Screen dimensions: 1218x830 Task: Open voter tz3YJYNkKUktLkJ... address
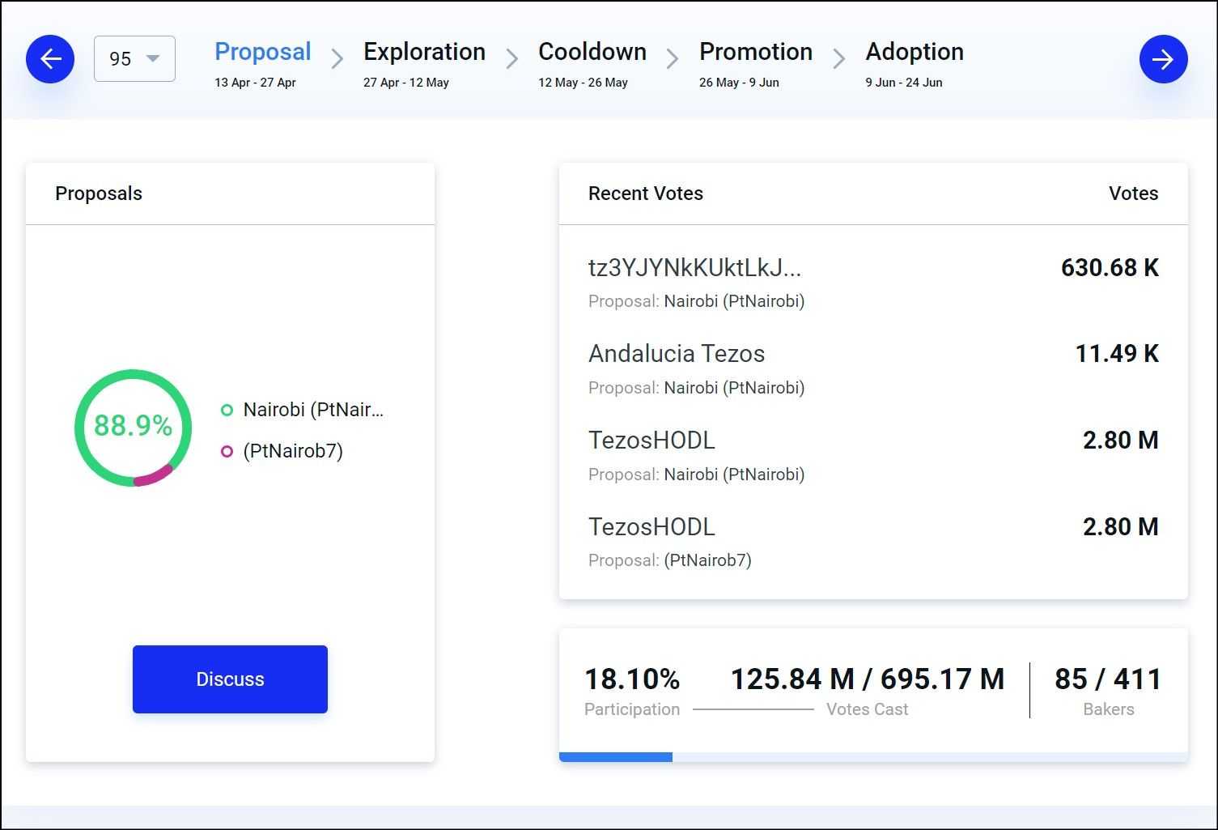(x=694, y=267)
